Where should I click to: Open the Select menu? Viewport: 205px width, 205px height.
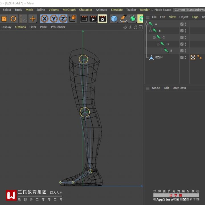[x=7, y=10]
